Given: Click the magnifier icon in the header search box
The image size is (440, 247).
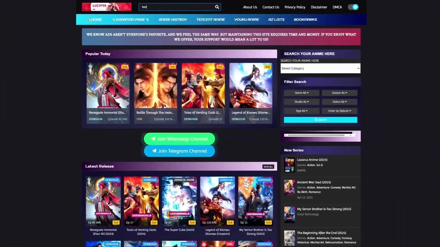Looking at the screenshot, I should pos(217,7).
